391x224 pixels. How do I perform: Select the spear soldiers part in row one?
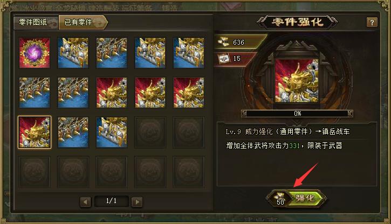point(112,53)
